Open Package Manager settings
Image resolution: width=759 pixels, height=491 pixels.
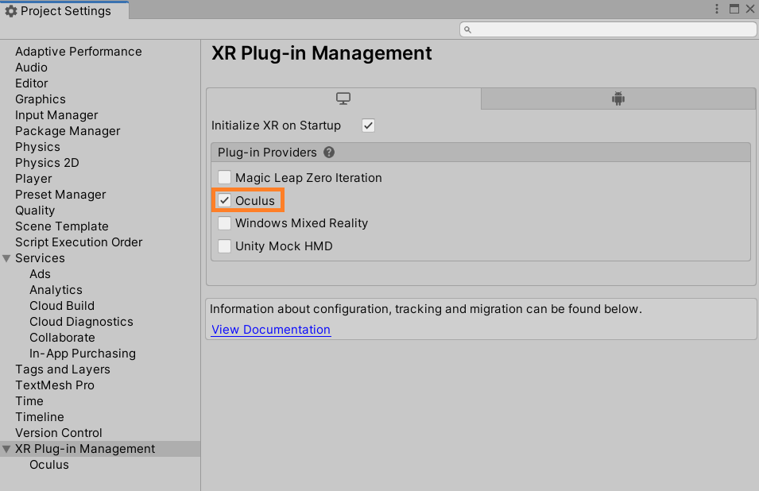[x=68, y=131]
